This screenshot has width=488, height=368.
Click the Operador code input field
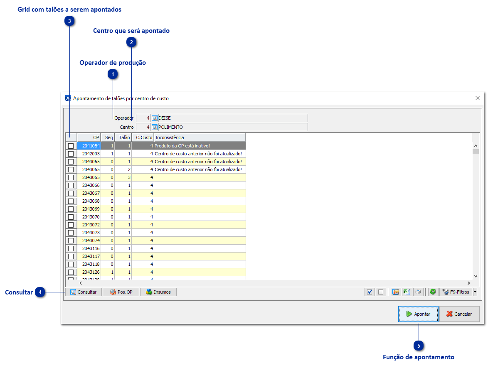tap(143, 118)
